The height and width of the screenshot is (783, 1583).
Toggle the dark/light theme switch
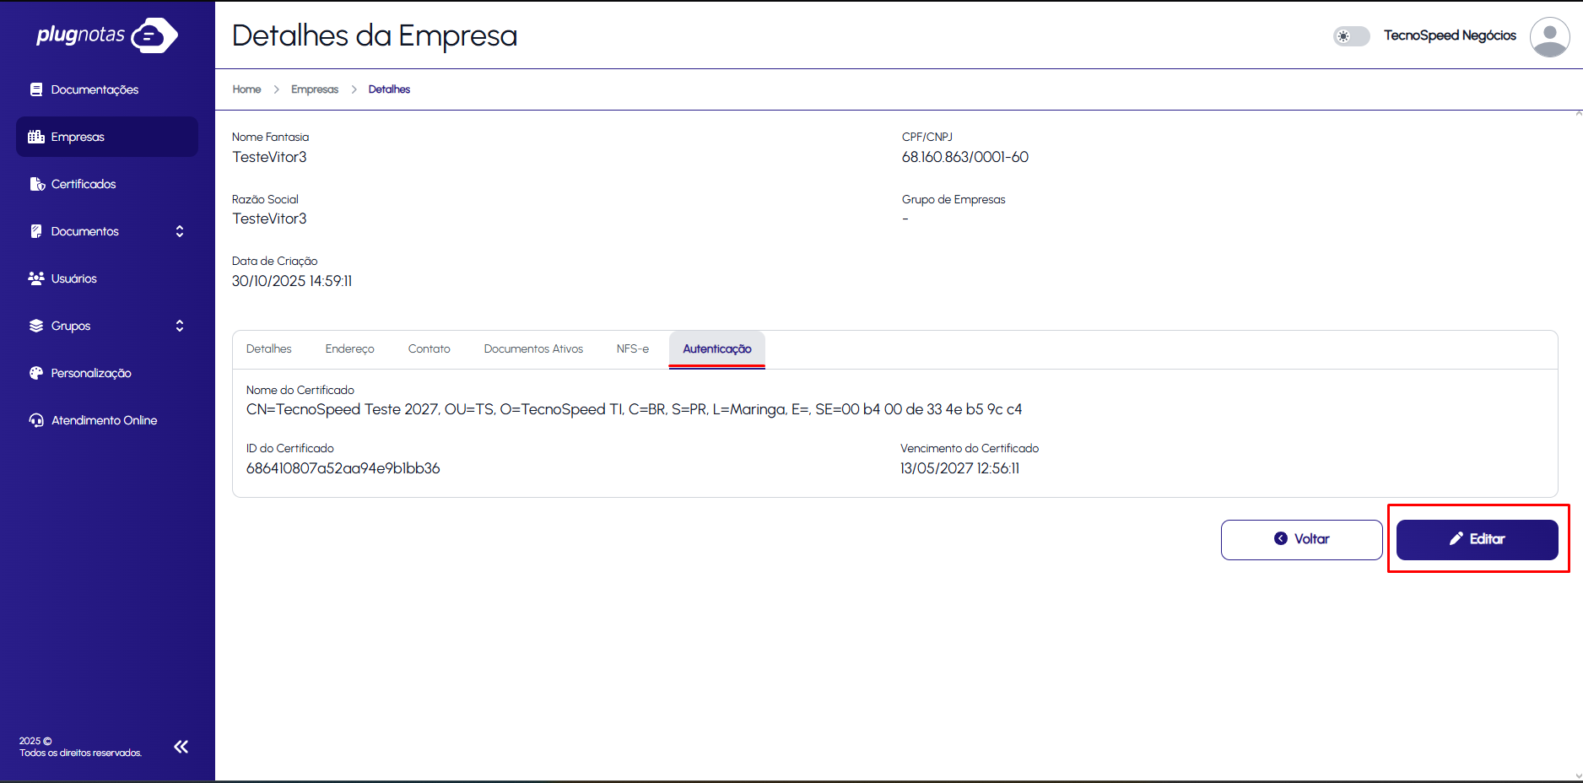click(x=1352, y=36)
